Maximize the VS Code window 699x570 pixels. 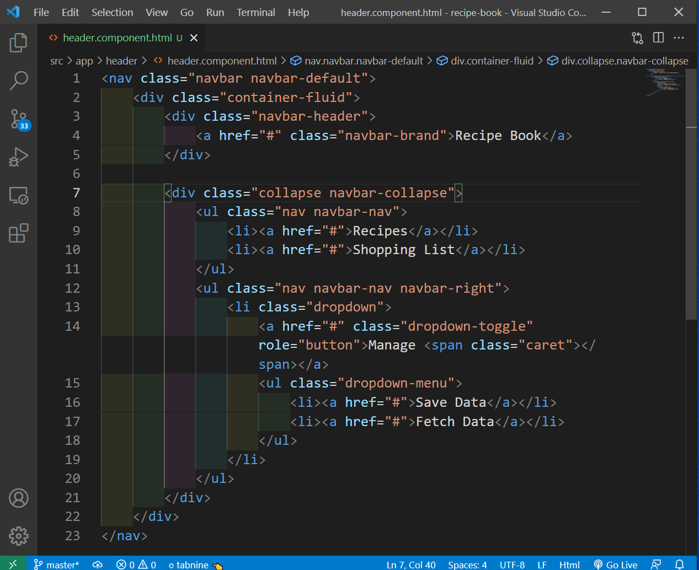[x=642, y=12]
